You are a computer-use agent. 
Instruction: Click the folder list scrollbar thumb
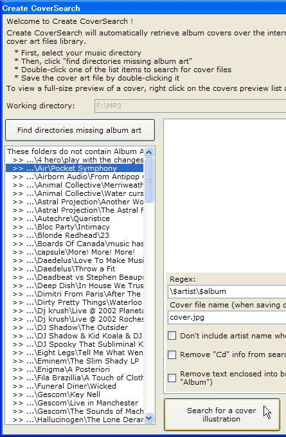click(x=149, y=180)
